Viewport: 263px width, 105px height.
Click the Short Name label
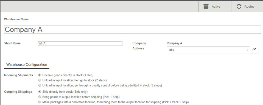click(x=12, y=43)
